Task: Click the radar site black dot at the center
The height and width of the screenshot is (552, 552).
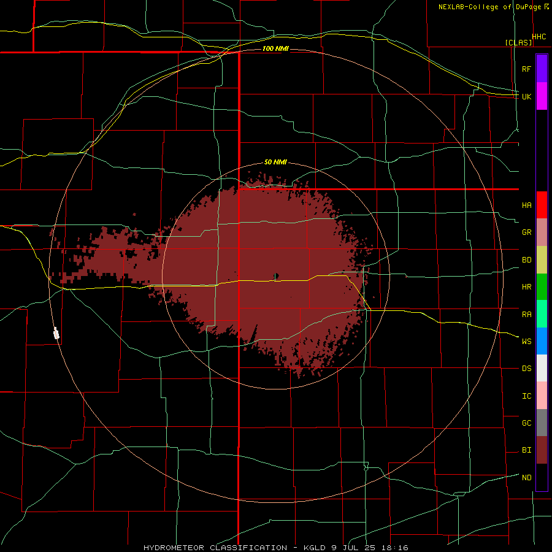Action: (277, 275)
